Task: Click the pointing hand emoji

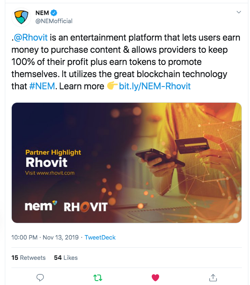Action: [x=112, y=86]
